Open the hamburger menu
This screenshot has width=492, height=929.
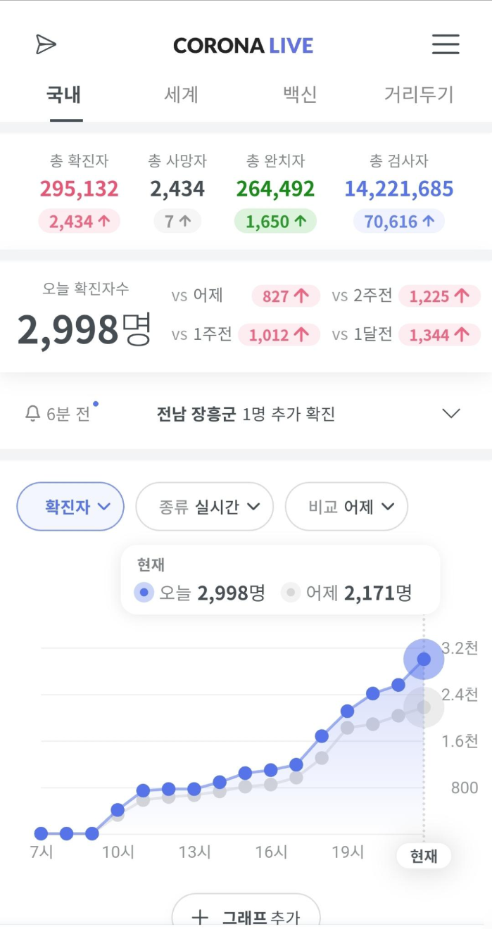(445, 44)
